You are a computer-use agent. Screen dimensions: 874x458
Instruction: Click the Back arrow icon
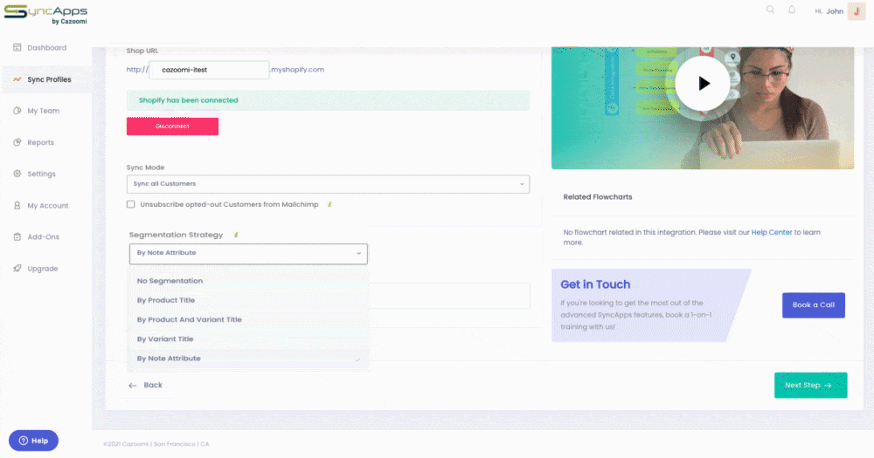(x=132, y=385)
